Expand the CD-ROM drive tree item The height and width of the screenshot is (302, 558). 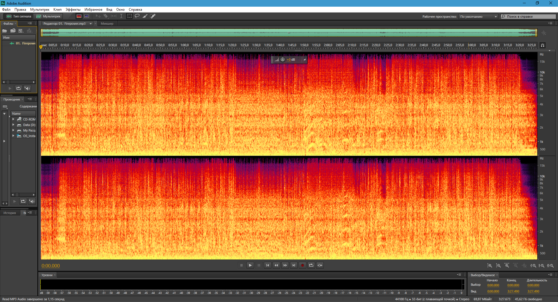pos(13,119)
